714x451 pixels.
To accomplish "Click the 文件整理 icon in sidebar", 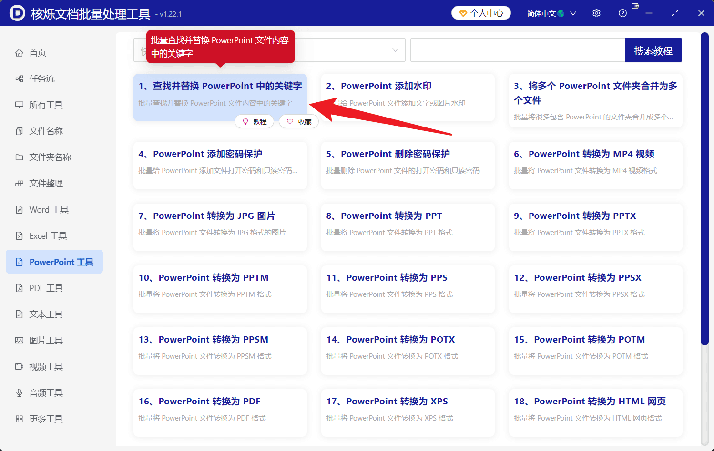I will [x=19, y=184].
